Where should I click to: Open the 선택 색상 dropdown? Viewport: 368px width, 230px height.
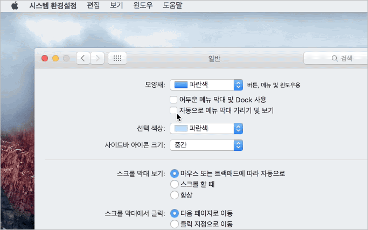[x=206, y=128]
